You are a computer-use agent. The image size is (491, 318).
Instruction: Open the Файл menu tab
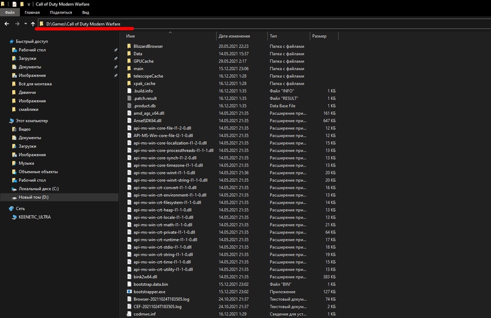click(x=10, y=13)
